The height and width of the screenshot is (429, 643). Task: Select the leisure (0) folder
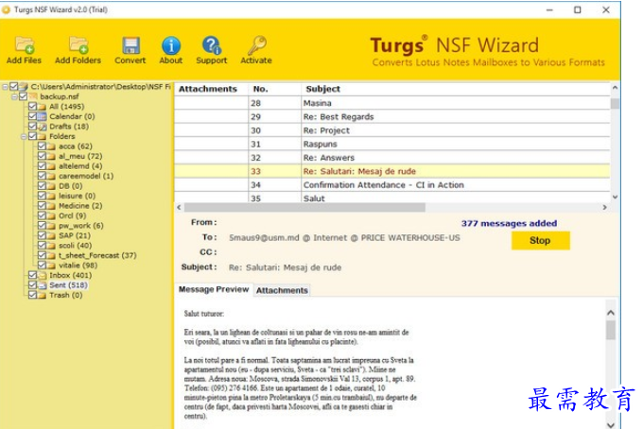[x=78, y=196]
